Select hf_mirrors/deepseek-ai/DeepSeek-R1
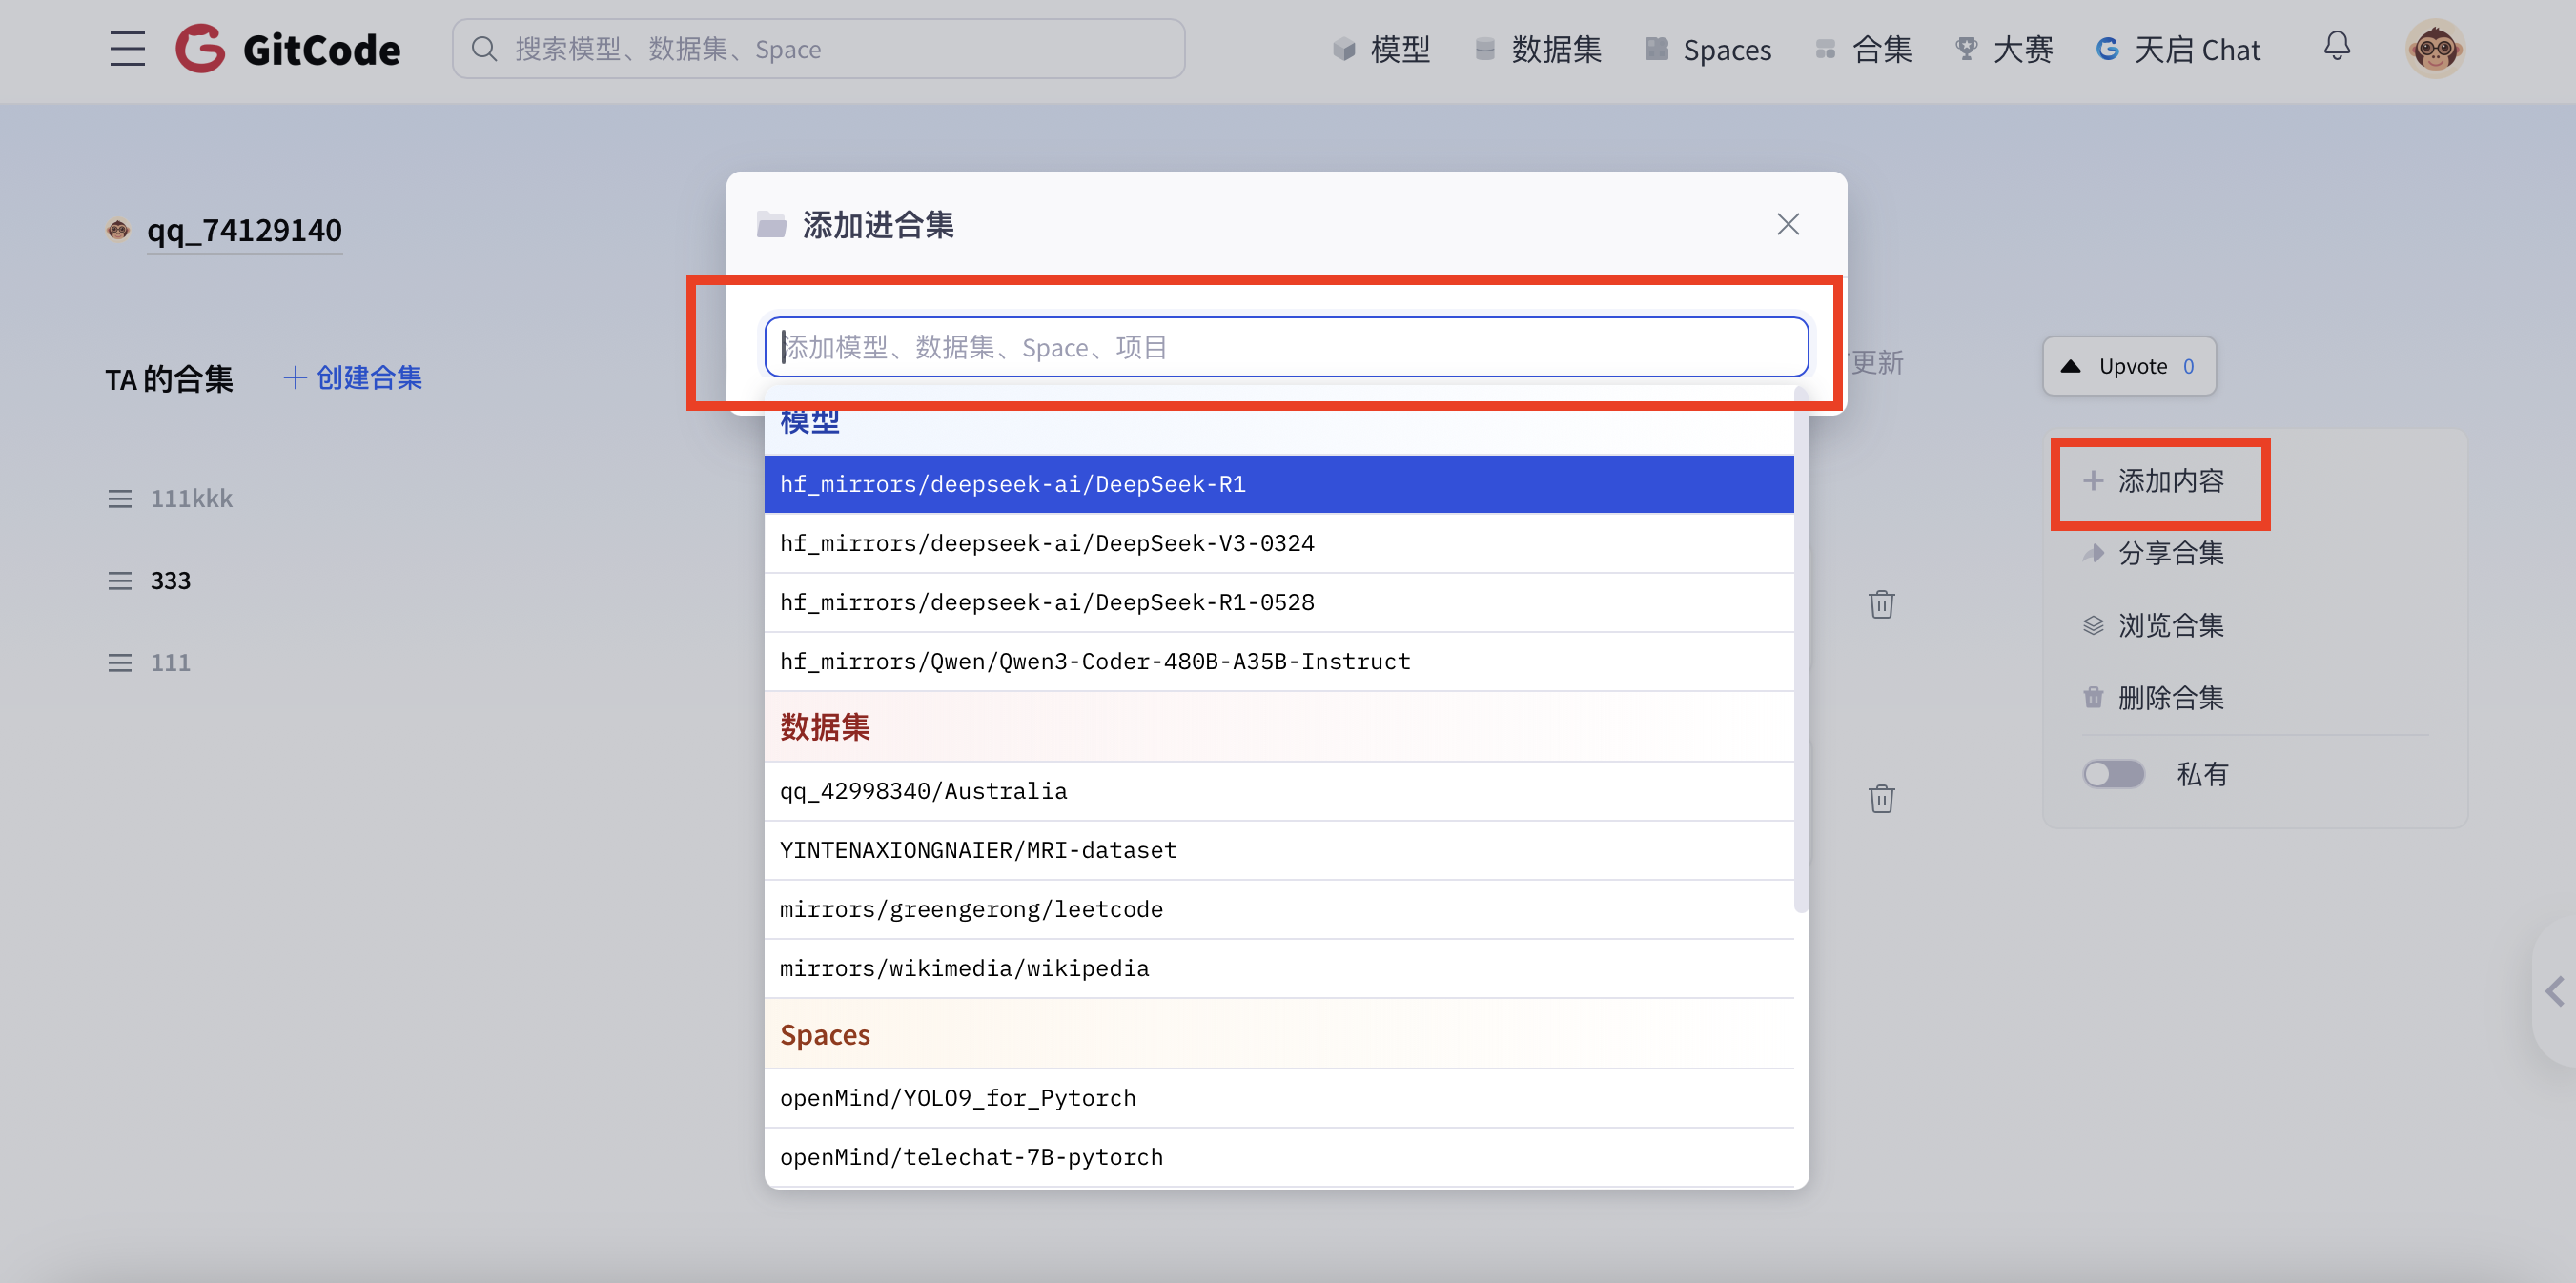This screenshot has height=1283, width=2576. coord(1279,484)
